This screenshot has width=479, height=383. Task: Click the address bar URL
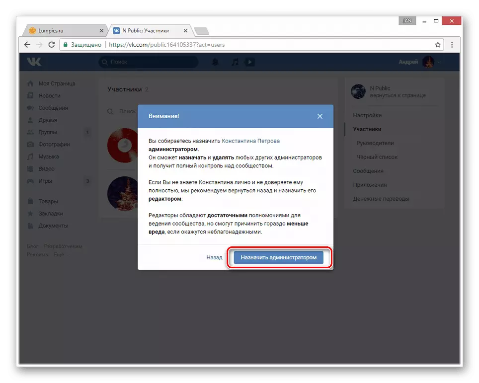(167, 45)
